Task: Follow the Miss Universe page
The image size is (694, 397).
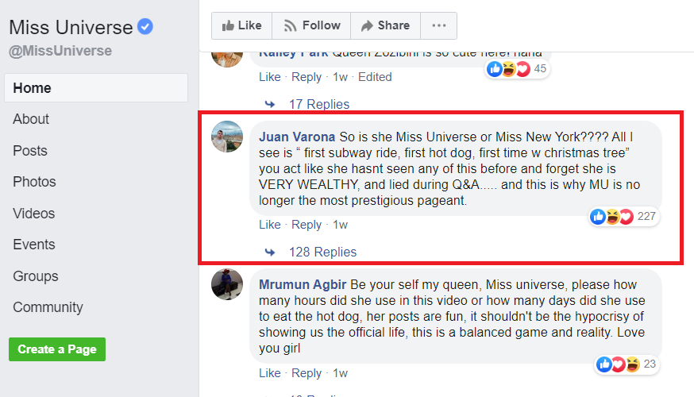Action: click(311, 25)
